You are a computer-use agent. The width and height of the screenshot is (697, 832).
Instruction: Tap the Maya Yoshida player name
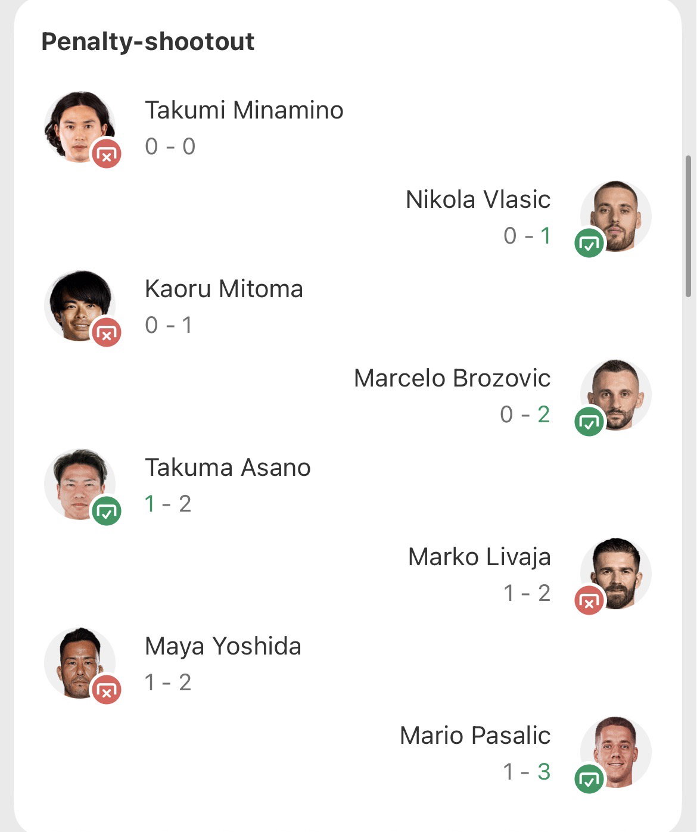(x=223, y=647)
